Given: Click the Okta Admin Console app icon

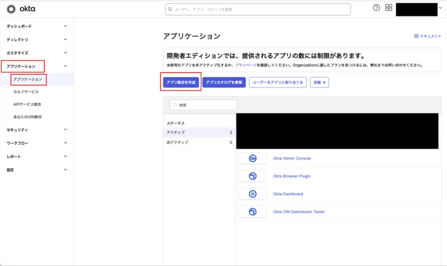Looking at the screenshot, I should tap(253, 158).
